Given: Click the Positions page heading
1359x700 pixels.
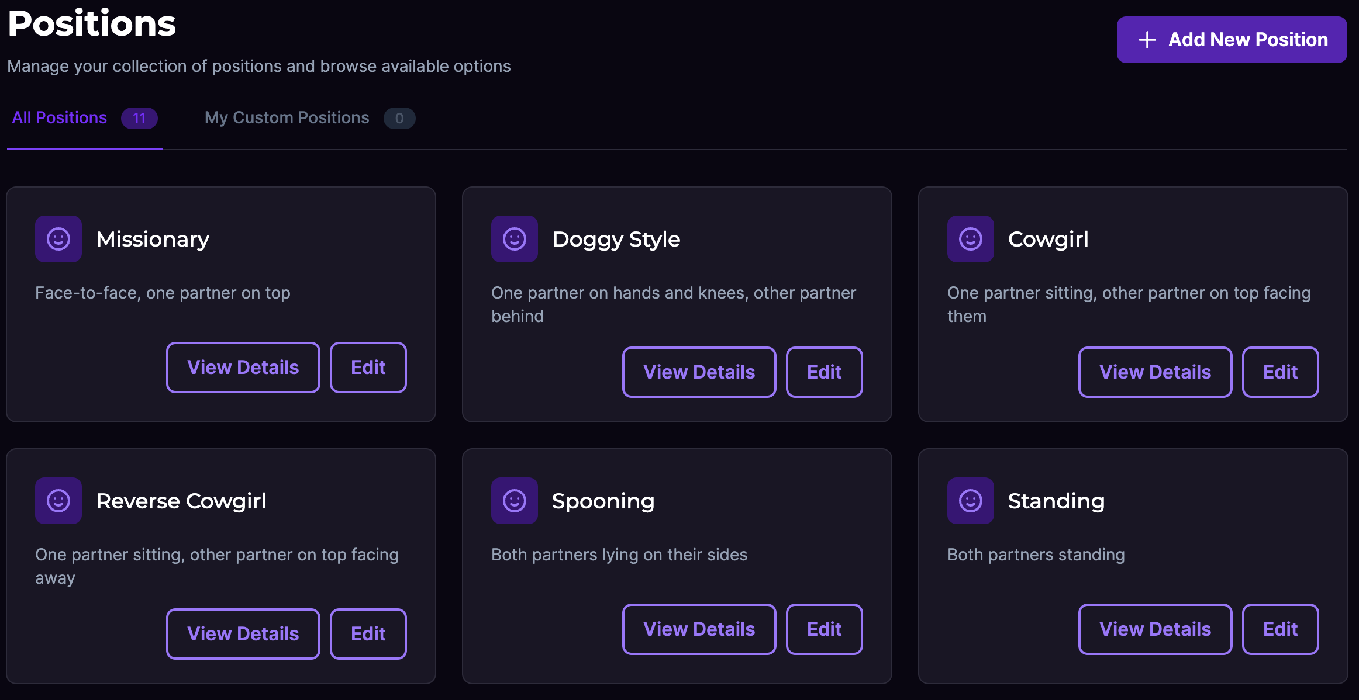Looking at the screenshot, I should point(92,23).
